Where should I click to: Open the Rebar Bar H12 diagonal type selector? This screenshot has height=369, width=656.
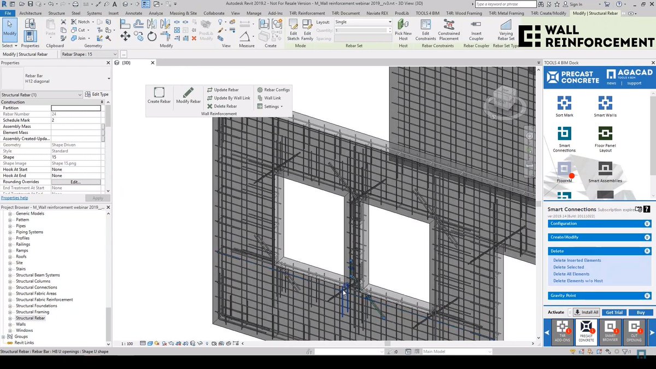click(55, 78)
